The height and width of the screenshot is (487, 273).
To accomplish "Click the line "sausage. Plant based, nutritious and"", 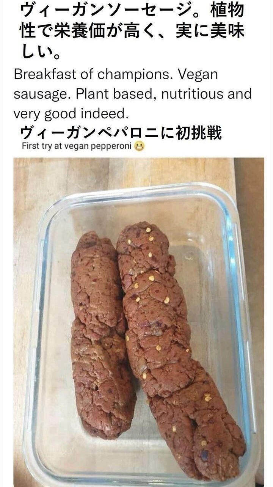I will 133,94.
